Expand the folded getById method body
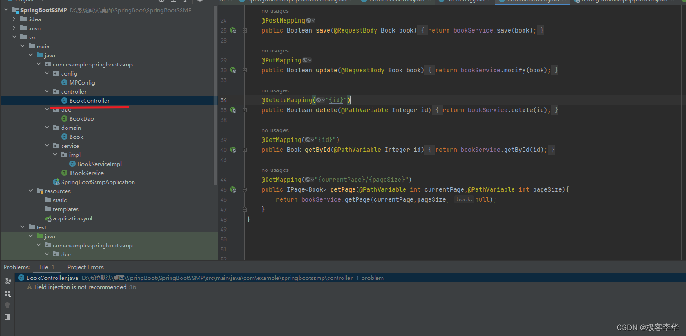686x336 pixels. 244,150
